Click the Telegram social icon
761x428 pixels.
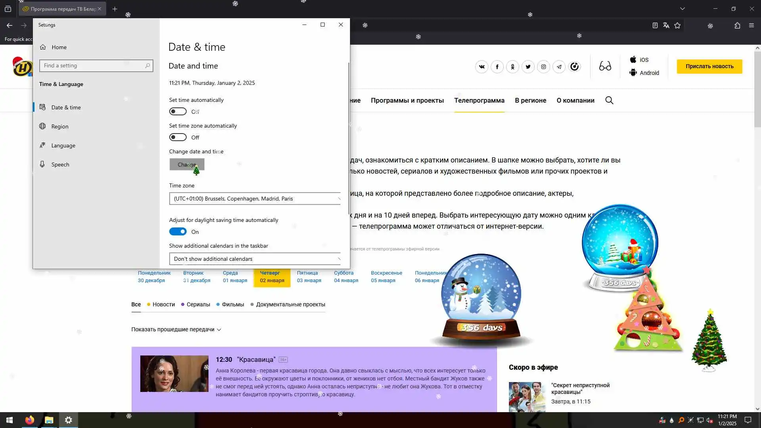[x=559, y=67]
